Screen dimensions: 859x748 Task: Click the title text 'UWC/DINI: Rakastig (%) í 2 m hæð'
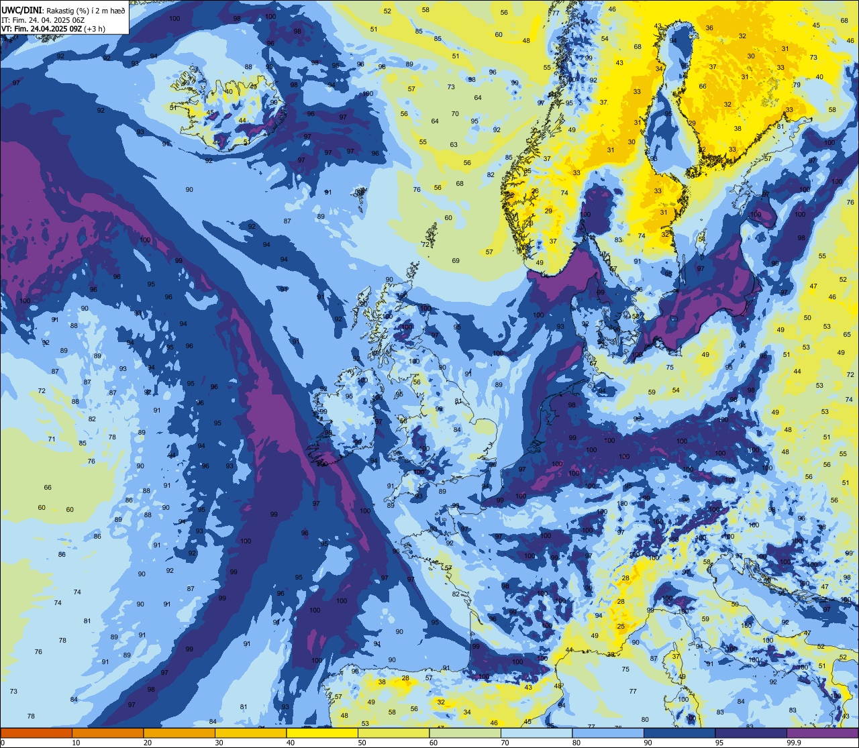[x=63, y=10]
